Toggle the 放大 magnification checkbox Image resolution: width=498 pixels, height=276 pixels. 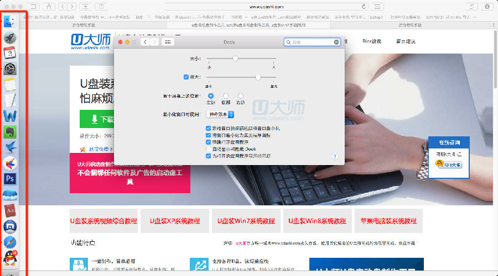[x=186, y=77]
